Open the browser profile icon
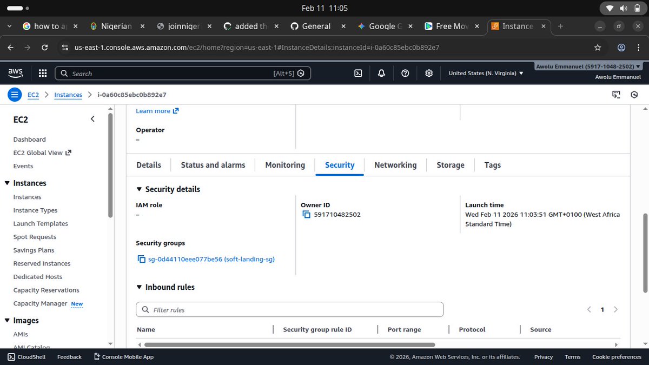This screenshot has height=365, width=649. [621, 48]
